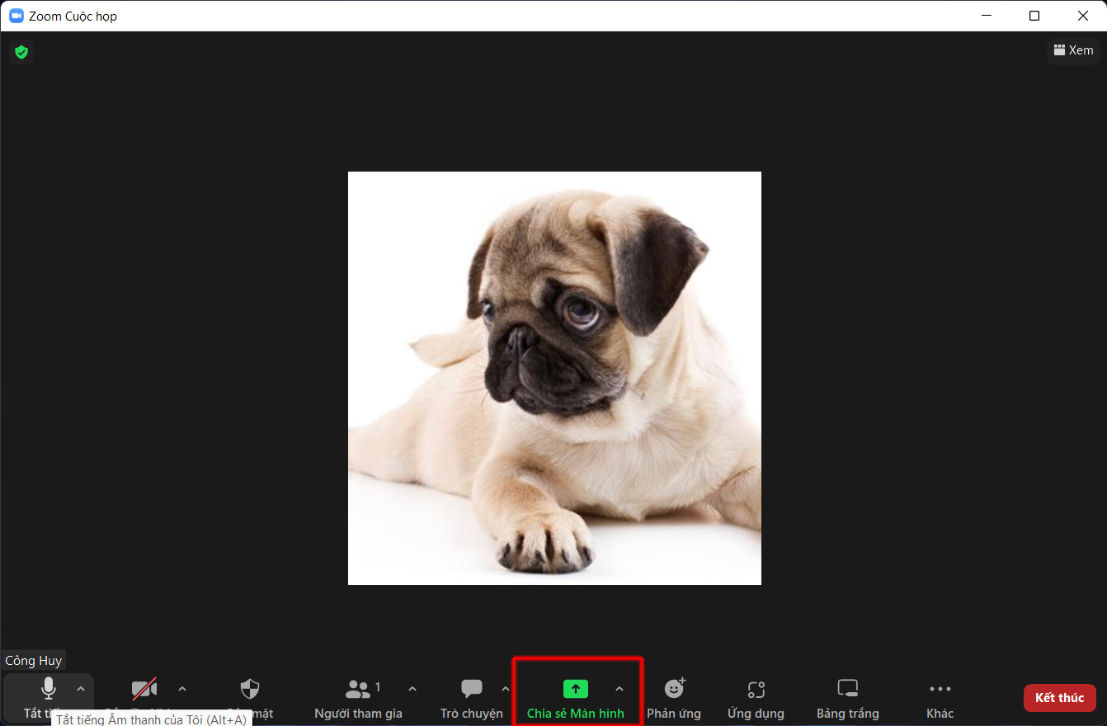The height and width of the screenshot is (726, 1107).
Task: End the meeting with Kết thúc
Action: [1059, 697]
